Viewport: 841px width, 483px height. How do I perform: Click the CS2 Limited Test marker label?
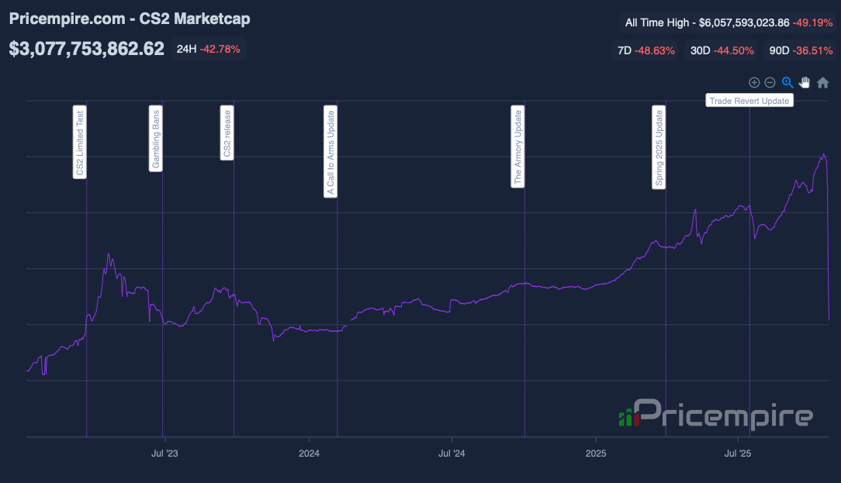pos(80,143)
